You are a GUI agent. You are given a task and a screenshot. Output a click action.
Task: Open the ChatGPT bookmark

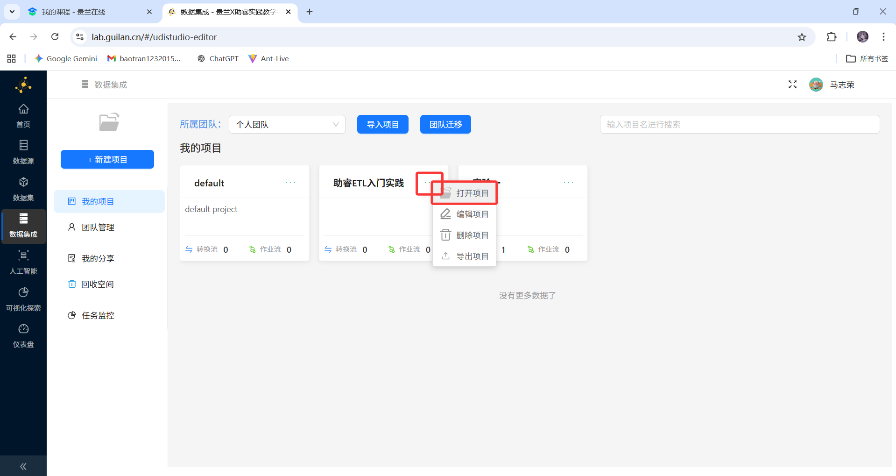click(218, 58)
